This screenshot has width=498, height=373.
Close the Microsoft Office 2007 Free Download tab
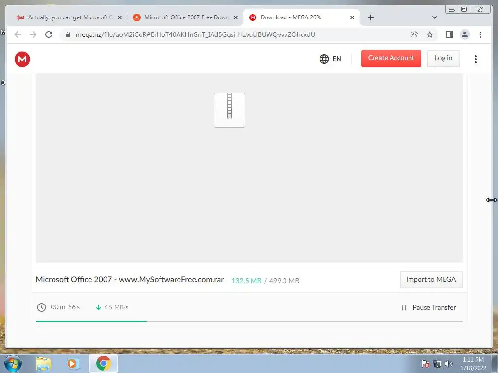click(x=236, y=17)
